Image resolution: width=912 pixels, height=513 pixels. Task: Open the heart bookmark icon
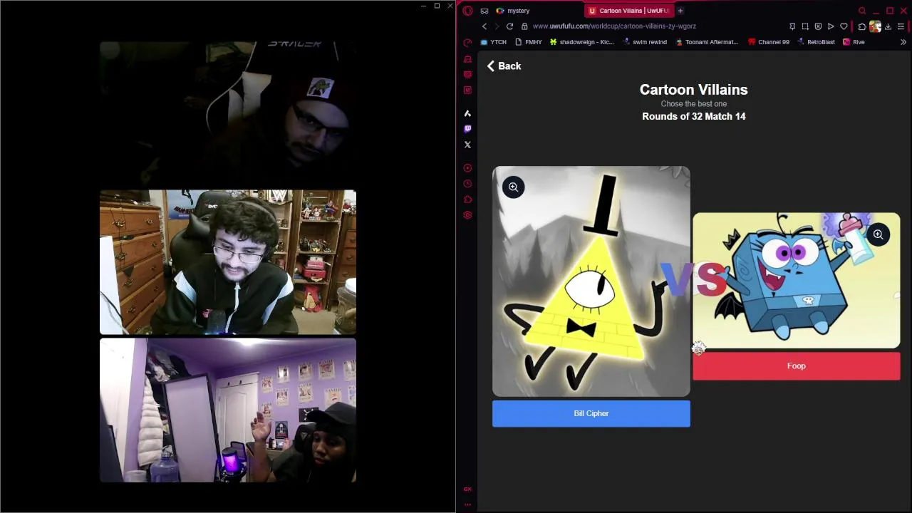click(x=844, y=26)
